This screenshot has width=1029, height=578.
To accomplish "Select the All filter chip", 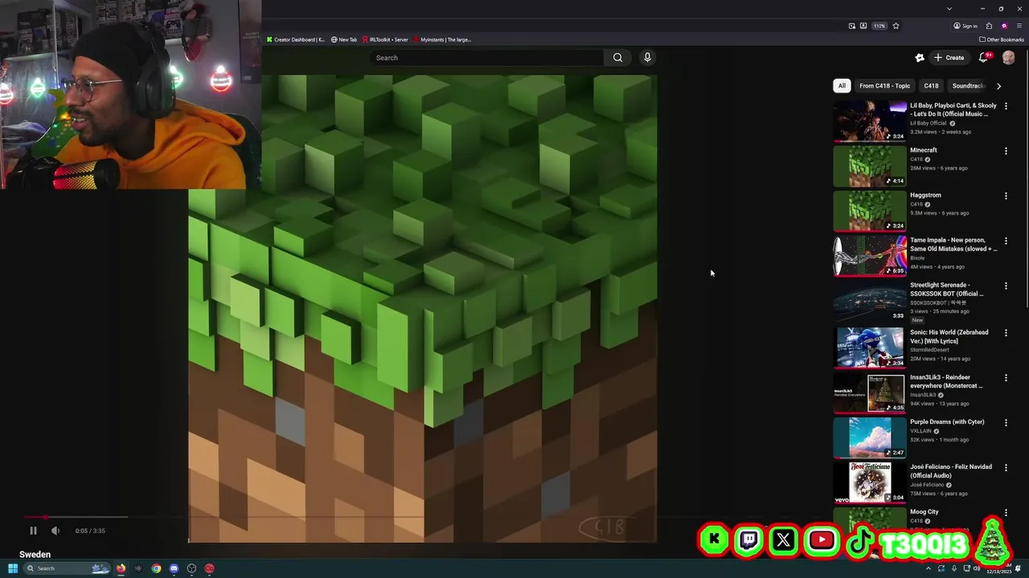I will pos(842,86).
